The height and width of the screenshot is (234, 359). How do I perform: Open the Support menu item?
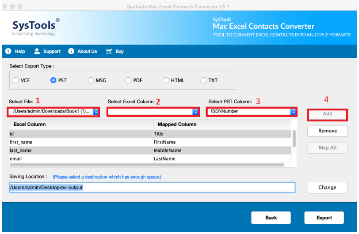[x=52, y=52]
